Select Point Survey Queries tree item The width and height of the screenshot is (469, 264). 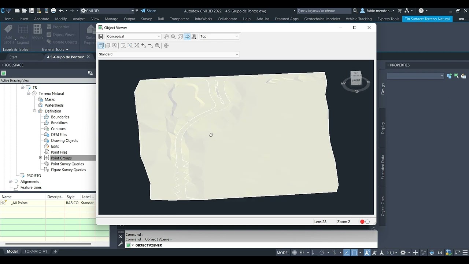coord(67,164)
